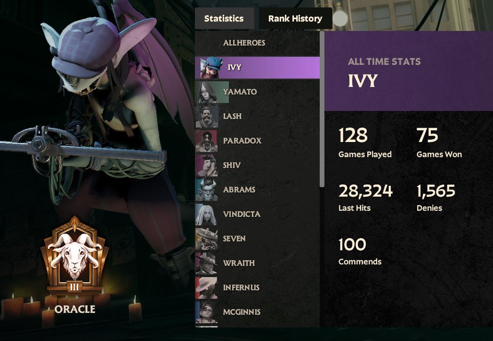Click the 100 Commends stat
Image resolution: width=493 pixels, height=341 pixels.
(x=360, y=251)
